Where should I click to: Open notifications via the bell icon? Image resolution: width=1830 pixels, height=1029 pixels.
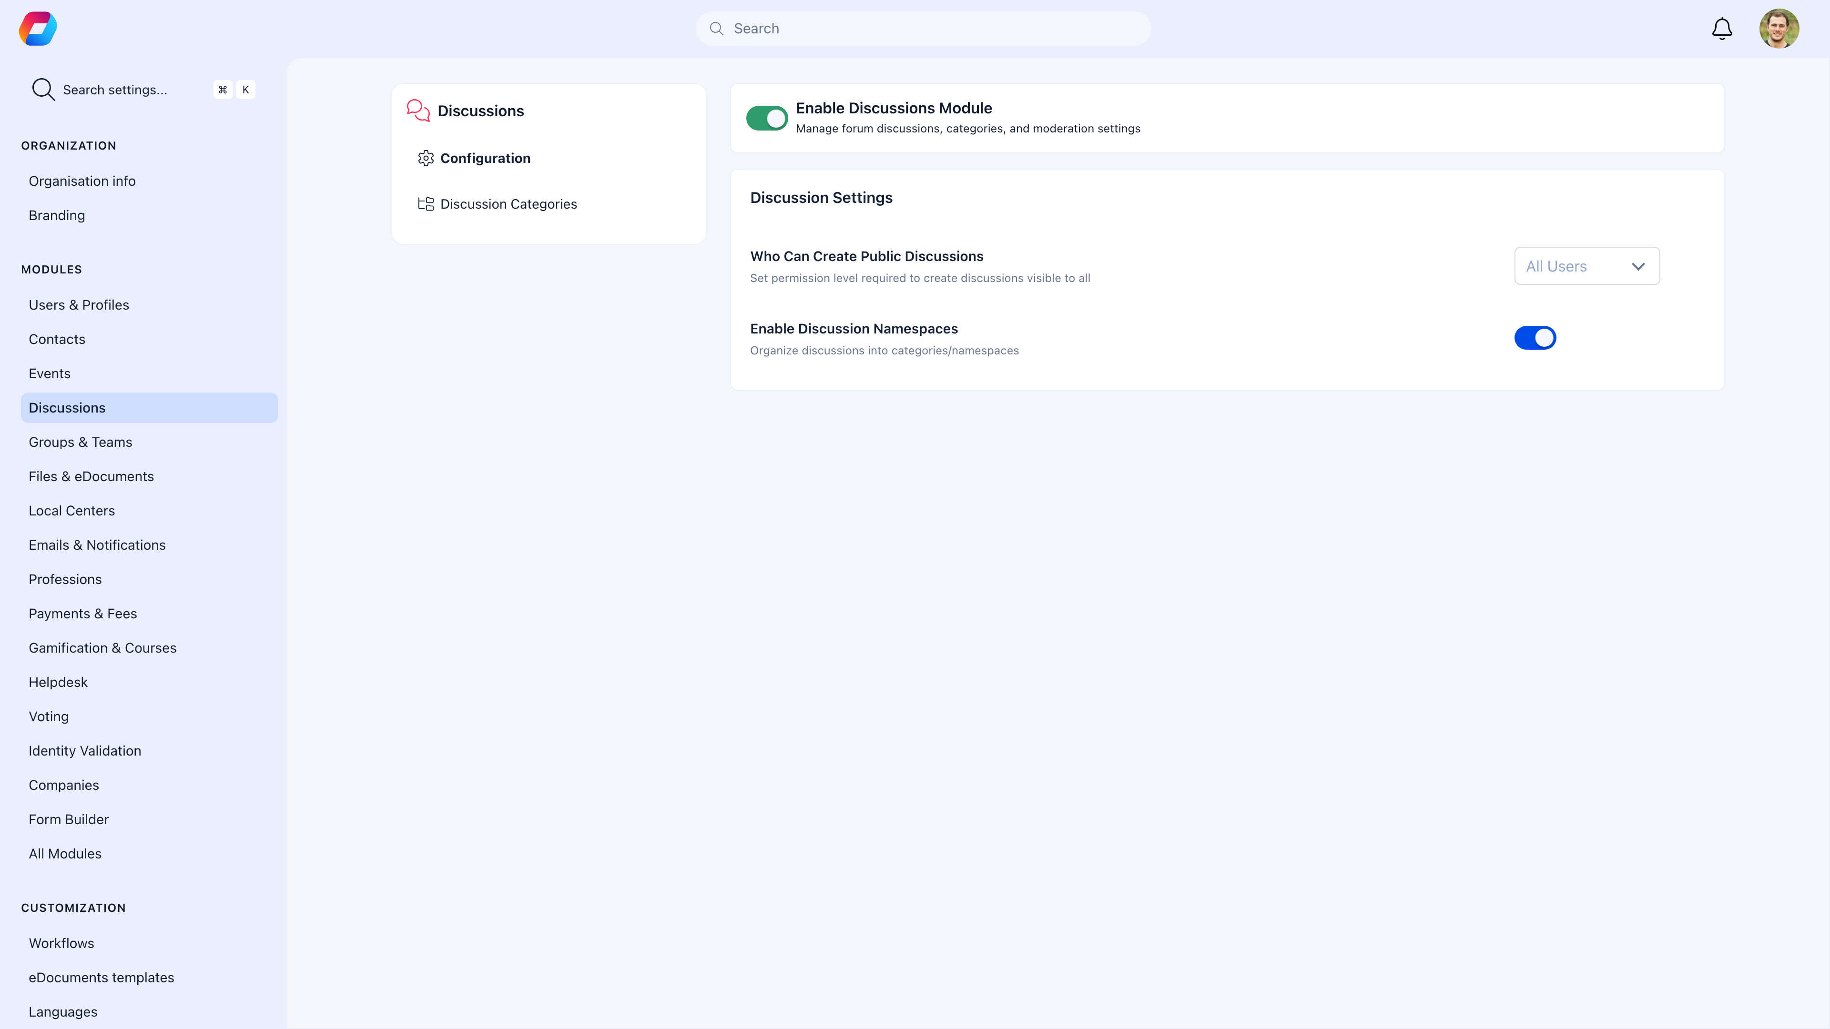pos(1721,29)
